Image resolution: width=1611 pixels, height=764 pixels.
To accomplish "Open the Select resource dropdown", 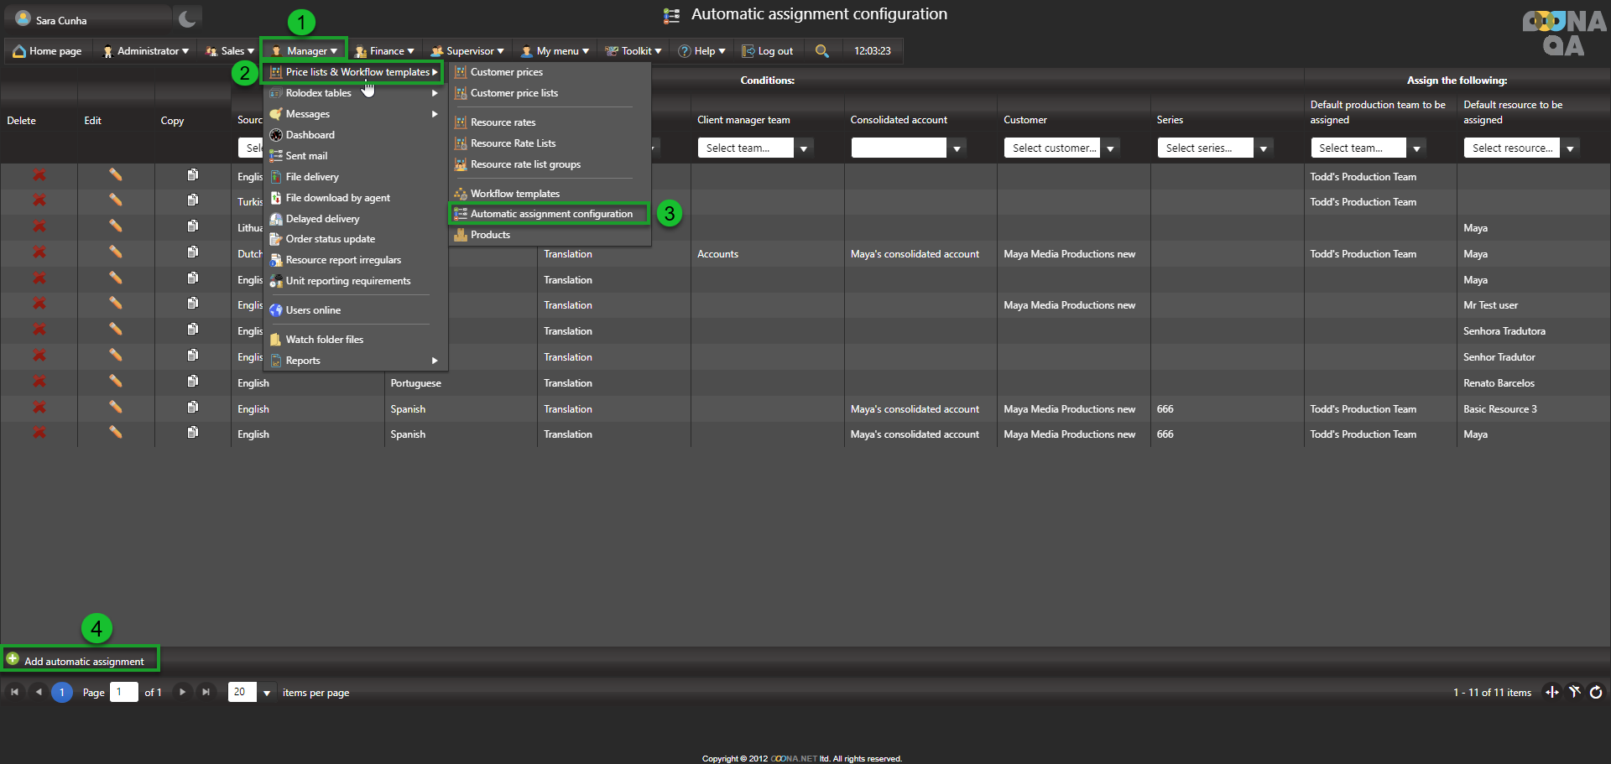I will (x=1569, y=148).
